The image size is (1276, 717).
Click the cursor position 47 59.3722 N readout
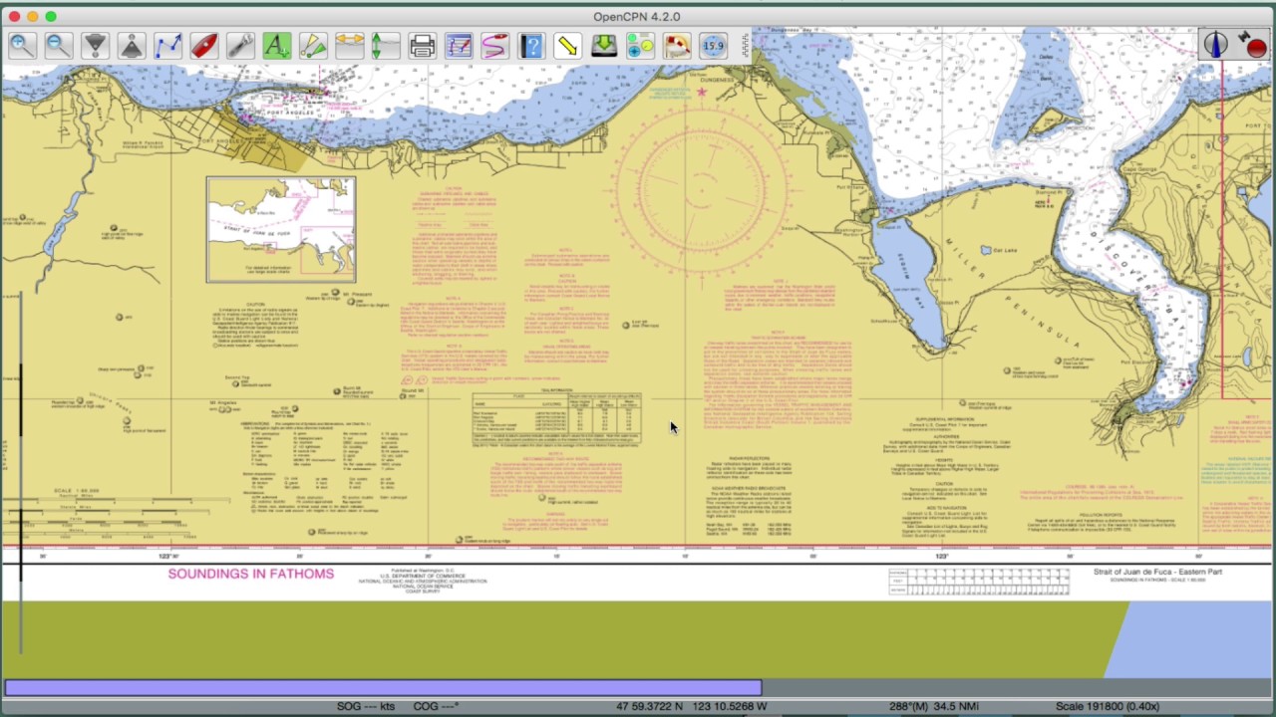pos(692,707)
